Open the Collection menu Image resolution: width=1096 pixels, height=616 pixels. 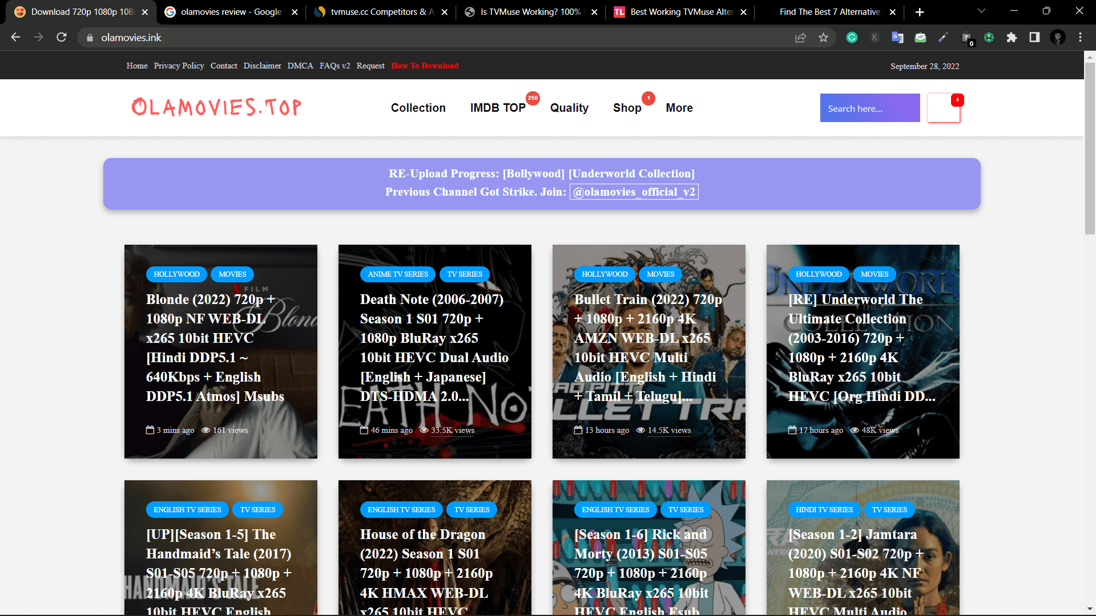point(418,108)
